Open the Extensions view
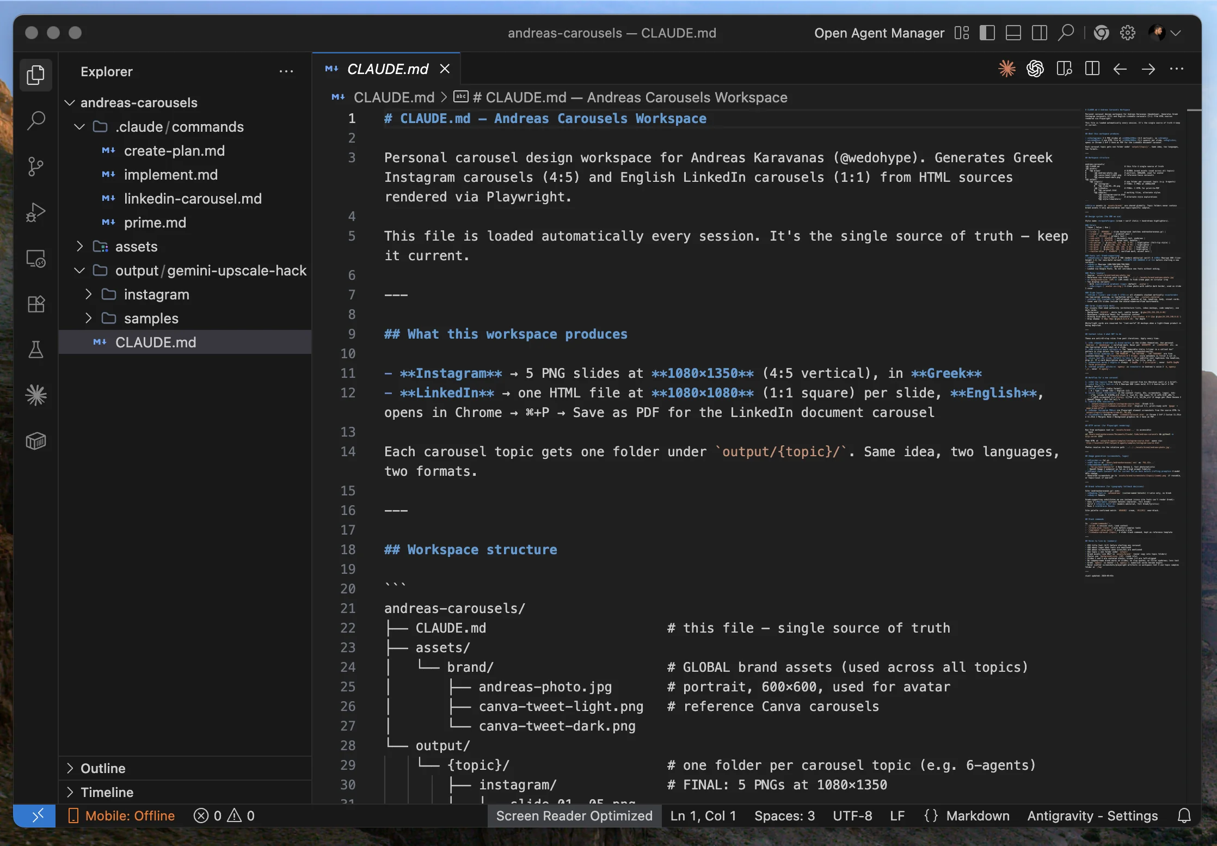The width and height of the screenshot is (1217, 846). [x=36, y=304]
